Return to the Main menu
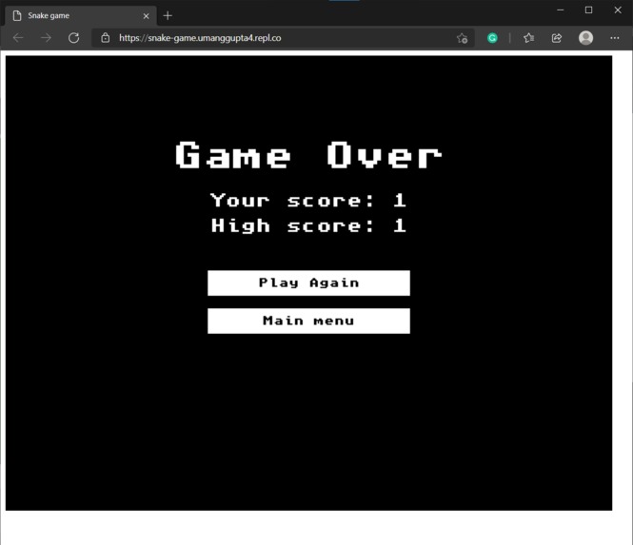 (x=308, y=321)
